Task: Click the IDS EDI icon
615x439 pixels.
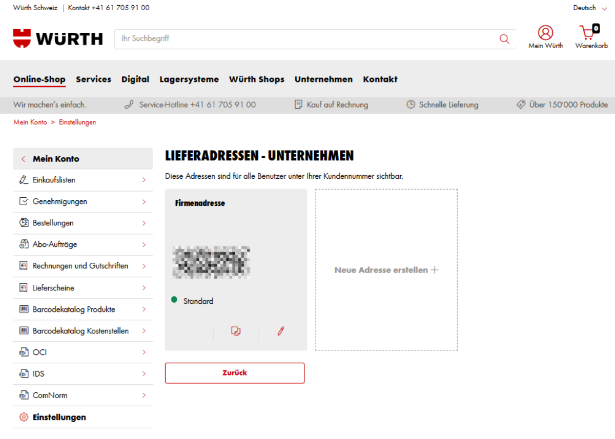Action: (x=24, y=374)
